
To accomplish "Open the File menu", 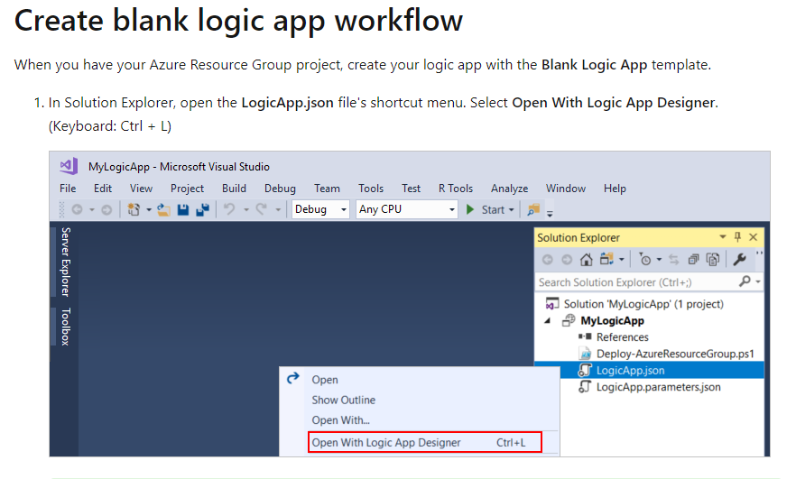I will [68, 189].
